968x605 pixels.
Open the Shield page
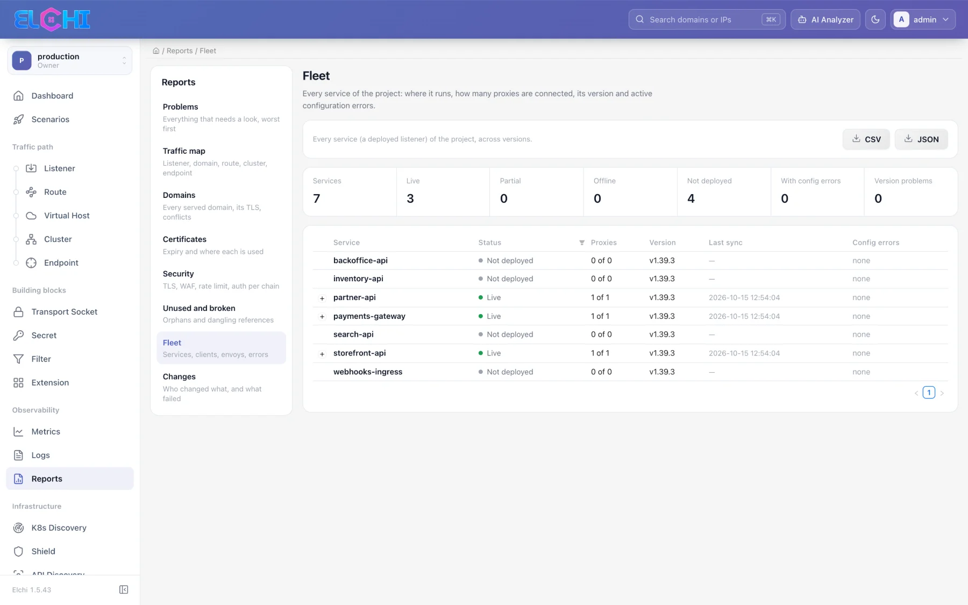69,552
